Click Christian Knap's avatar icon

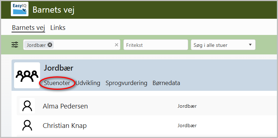click(27, 125)
